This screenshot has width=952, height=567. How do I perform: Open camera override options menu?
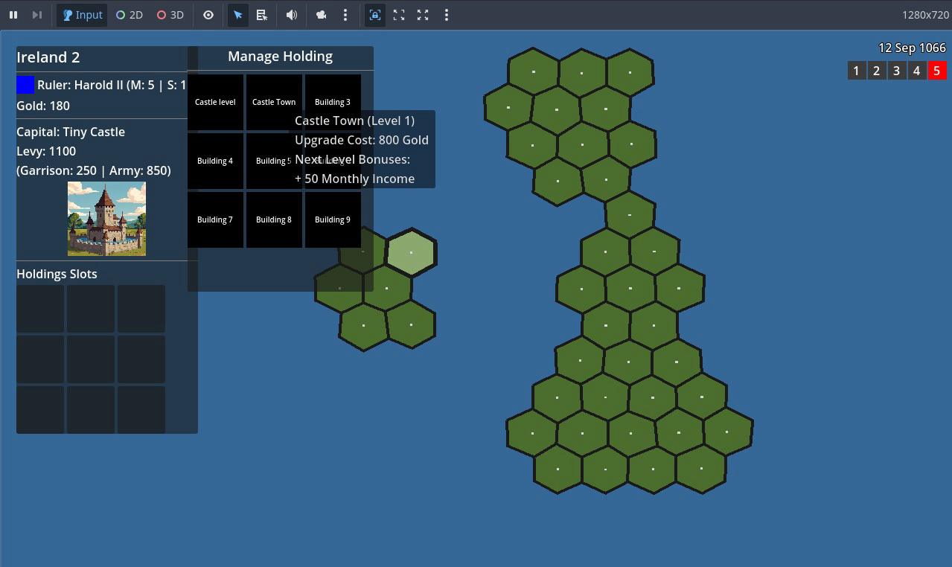(x=345, y=15)
